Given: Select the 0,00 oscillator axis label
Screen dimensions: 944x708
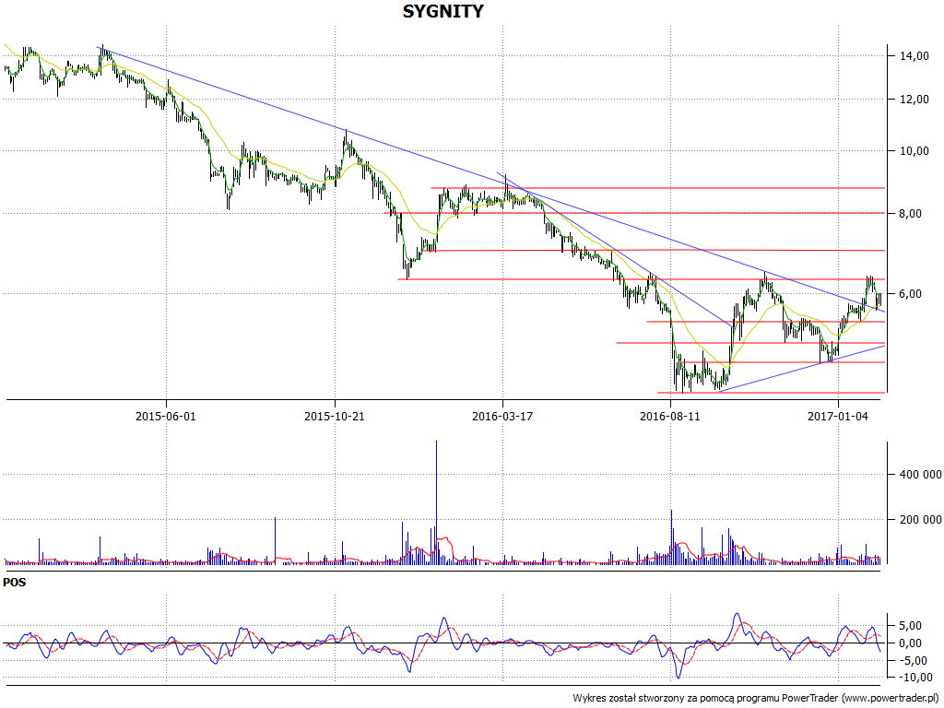Looking at the screenshot, I should click(x=910, y=643).
